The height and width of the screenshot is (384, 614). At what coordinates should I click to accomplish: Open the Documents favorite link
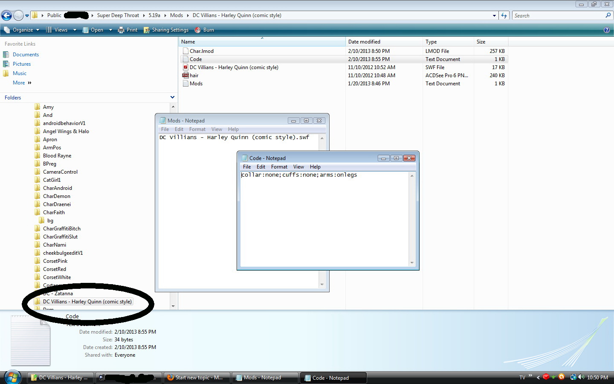[26, 55]
